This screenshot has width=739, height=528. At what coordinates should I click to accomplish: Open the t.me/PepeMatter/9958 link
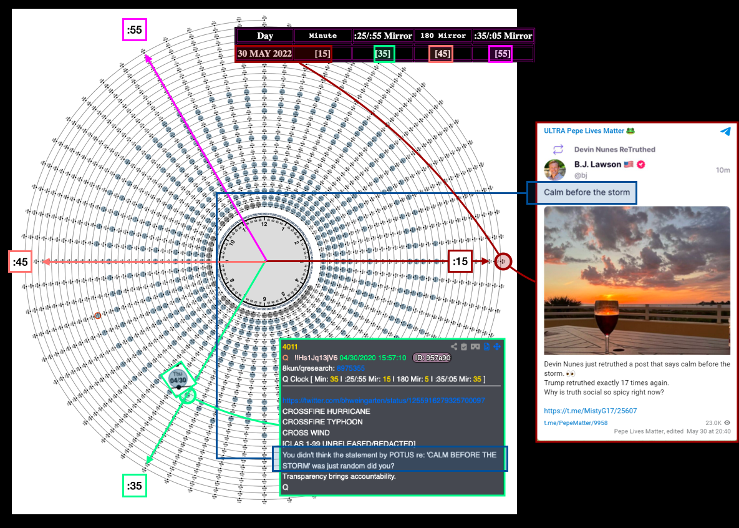pyautogui.click(x=576, y=423)
